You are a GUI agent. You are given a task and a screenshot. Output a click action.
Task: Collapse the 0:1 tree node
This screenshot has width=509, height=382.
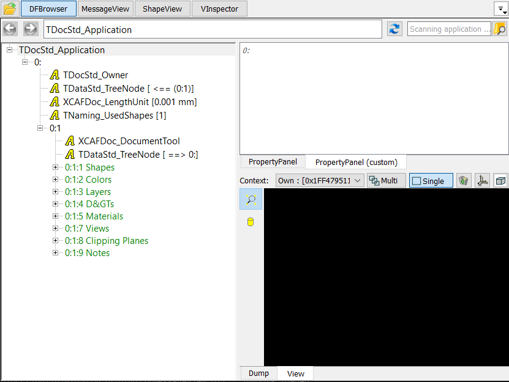tap(40, 128)
